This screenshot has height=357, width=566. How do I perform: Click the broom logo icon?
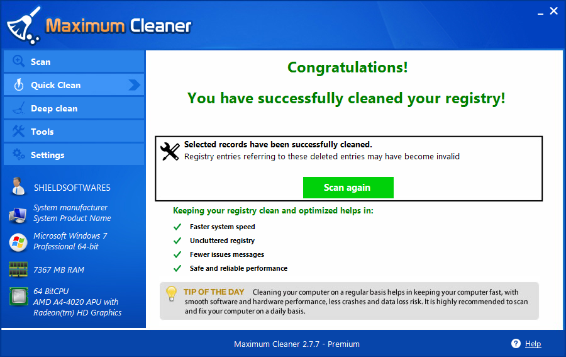point(24,25)
